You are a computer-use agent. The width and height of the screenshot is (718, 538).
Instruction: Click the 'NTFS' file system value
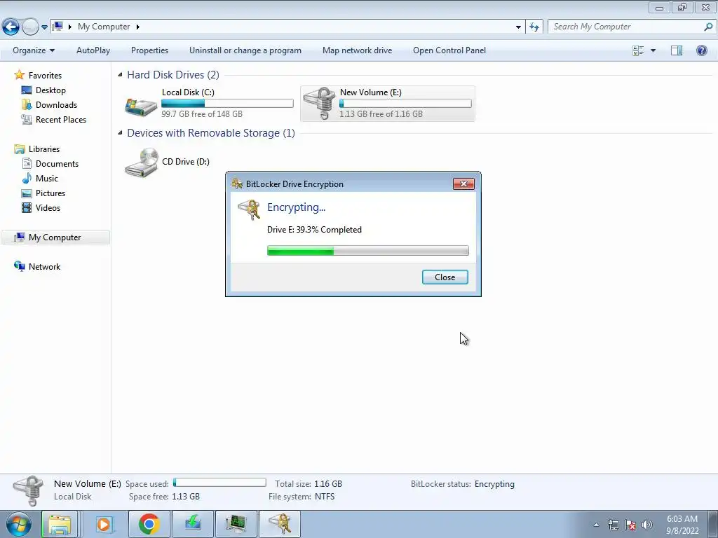point(324,497)
